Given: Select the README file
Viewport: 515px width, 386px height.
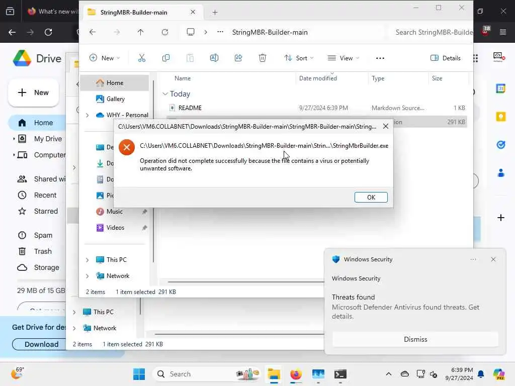Looking at the screenshot, I should tap(190, 108).
